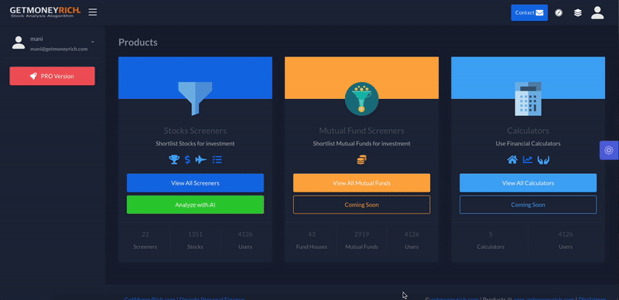Click the View All Screeners button
619x300 pixels.
195,183
